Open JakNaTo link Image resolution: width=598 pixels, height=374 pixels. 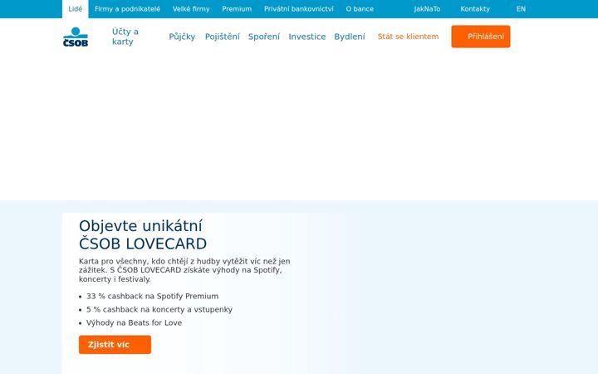pos(427,9)
